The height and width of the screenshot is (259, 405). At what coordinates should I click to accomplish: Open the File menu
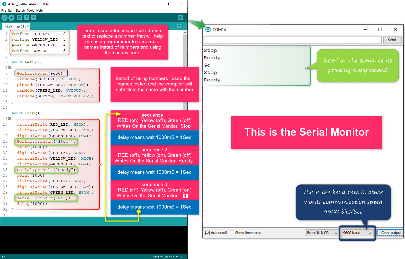pyautogui.click(x=4, y=11)
